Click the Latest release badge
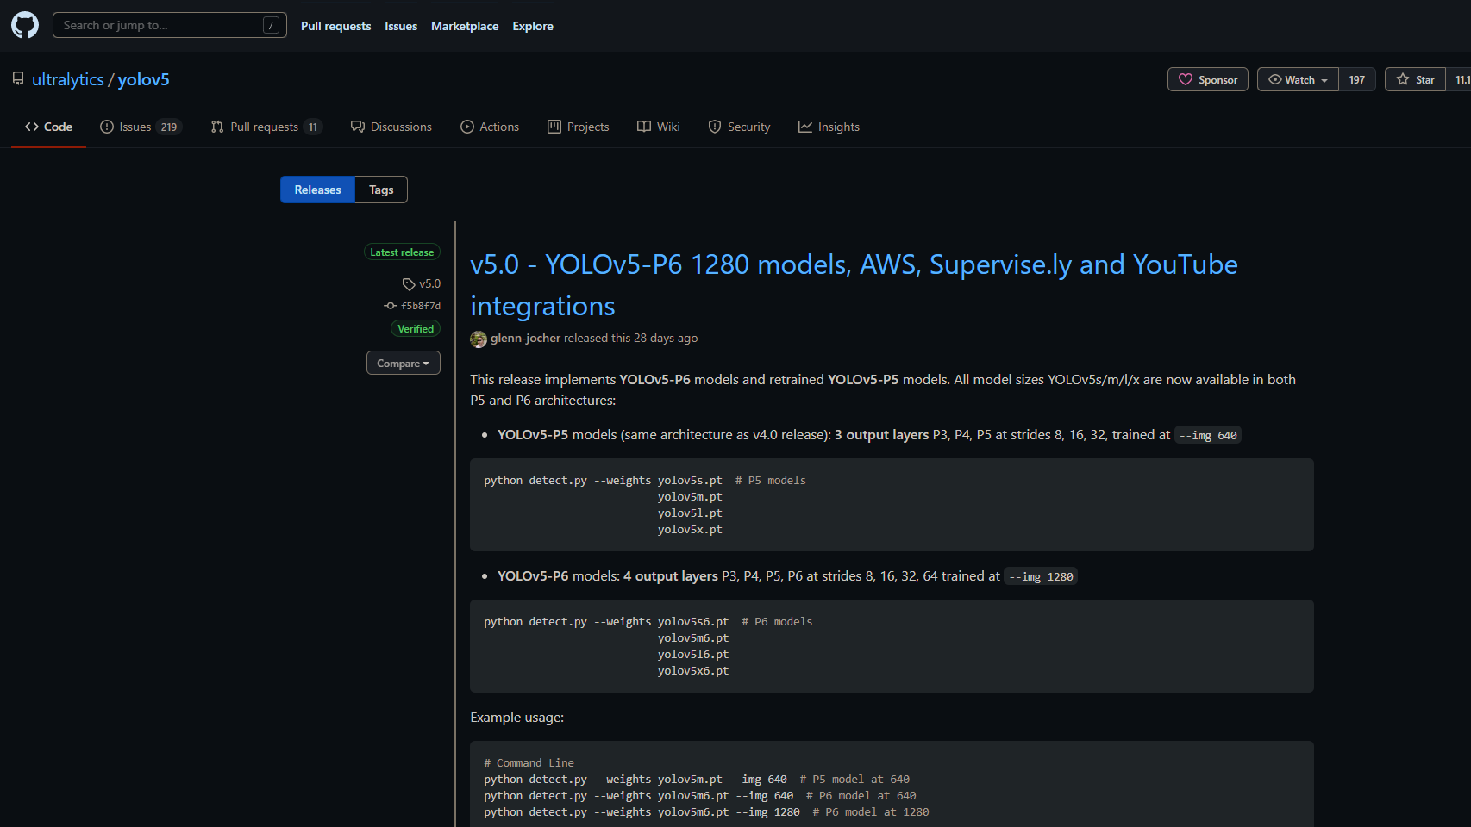Image resolution: width=1471 pixels, height=827 pixels. 402,252
